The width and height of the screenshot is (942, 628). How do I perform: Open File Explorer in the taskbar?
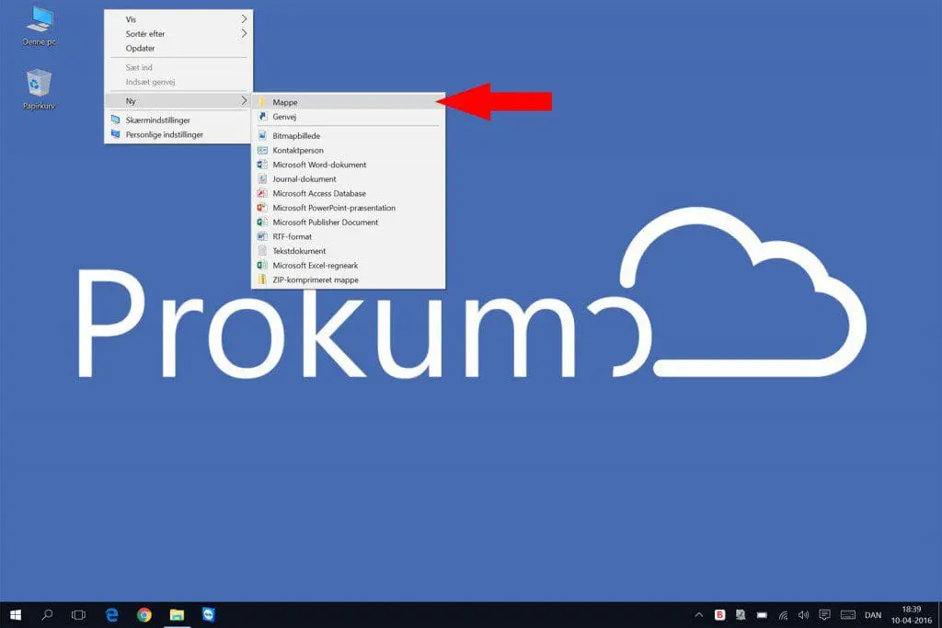[178, 614]
